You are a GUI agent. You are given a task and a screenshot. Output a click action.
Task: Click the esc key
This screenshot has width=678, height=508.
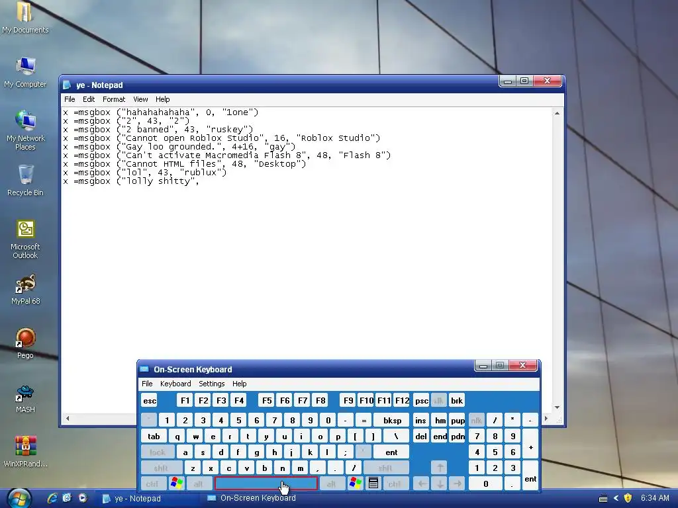[150, 400]
